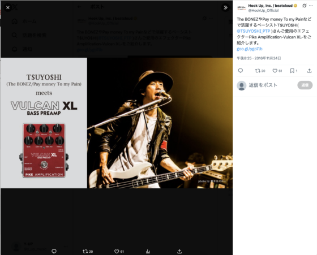
Task: Click share icon in right panel
Action: point(309,71)
